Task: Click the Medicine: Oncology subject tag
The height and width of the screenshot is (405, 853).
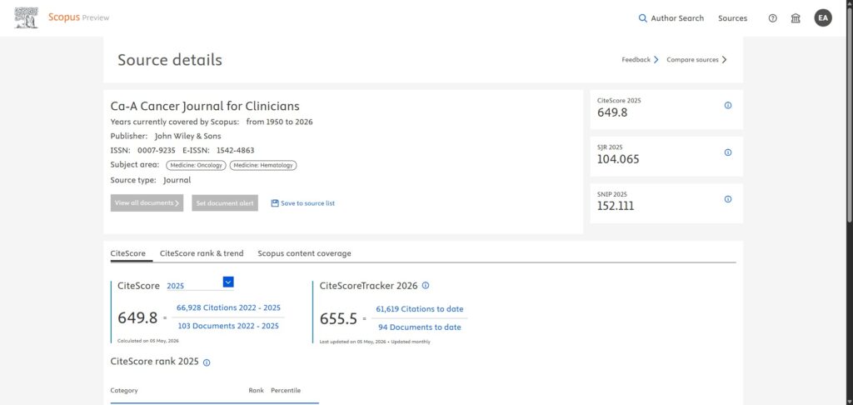Action: 196,165
